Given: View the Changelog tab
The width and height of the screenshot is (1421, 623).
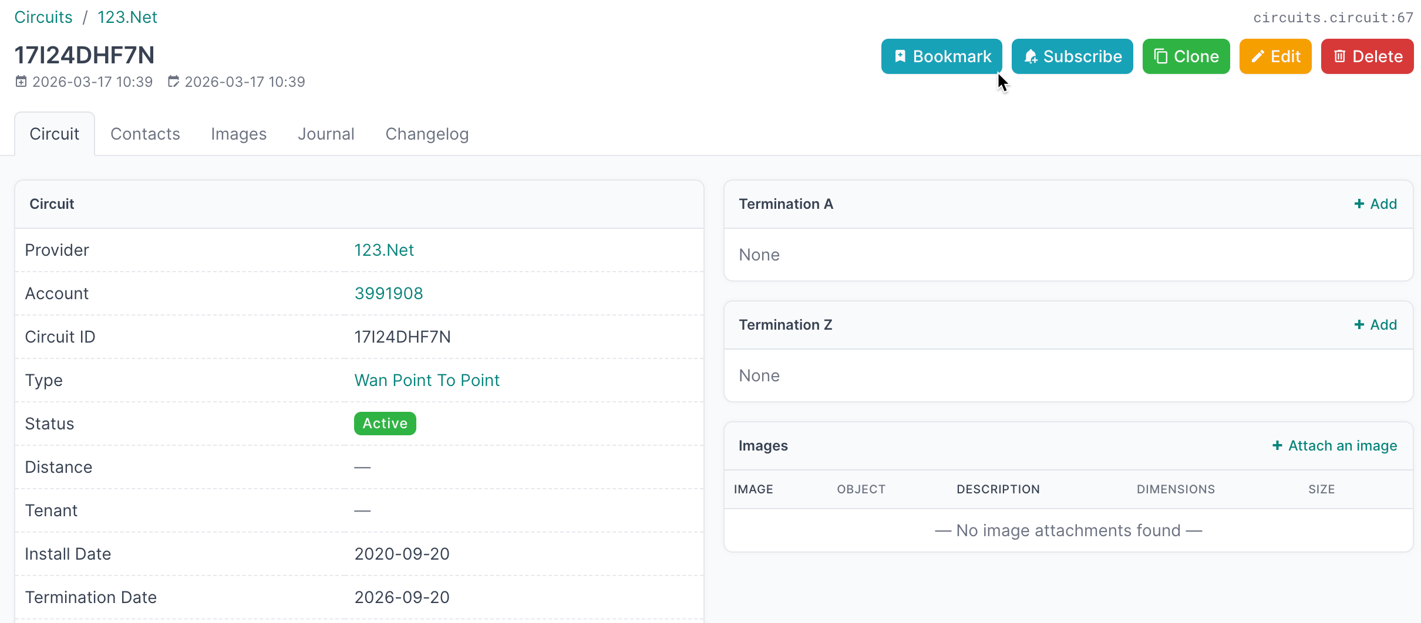Looking at the screenshot, I should click(x=427, y=134).
